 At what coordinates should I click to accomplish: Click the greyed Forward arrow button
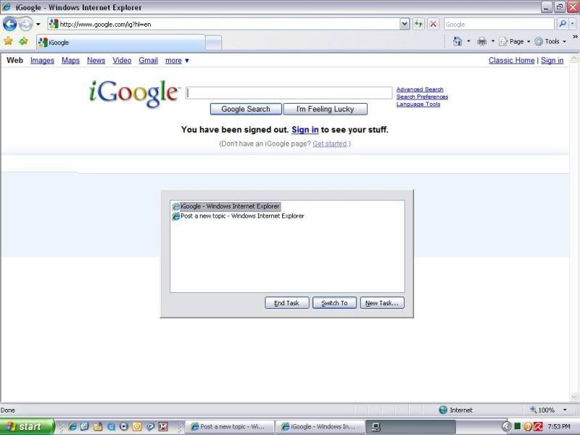point(25,25)
